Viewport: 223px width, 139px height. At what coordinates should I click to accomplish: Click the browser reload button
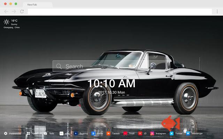(x=22, y=11)
